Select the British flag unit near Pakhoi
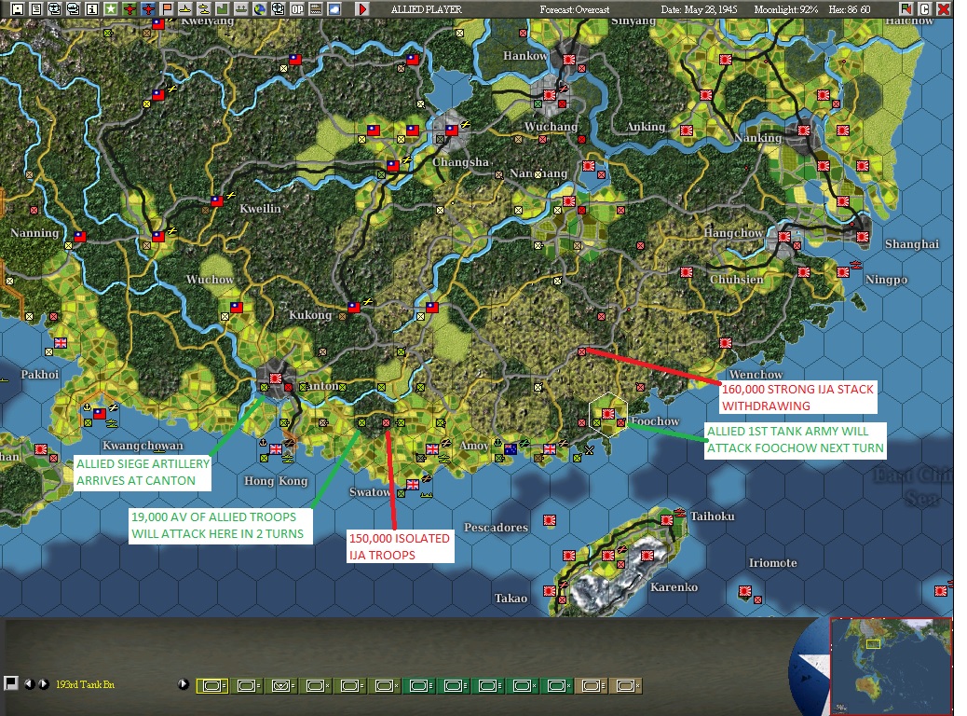967x716 pixels. click(60, 342)
